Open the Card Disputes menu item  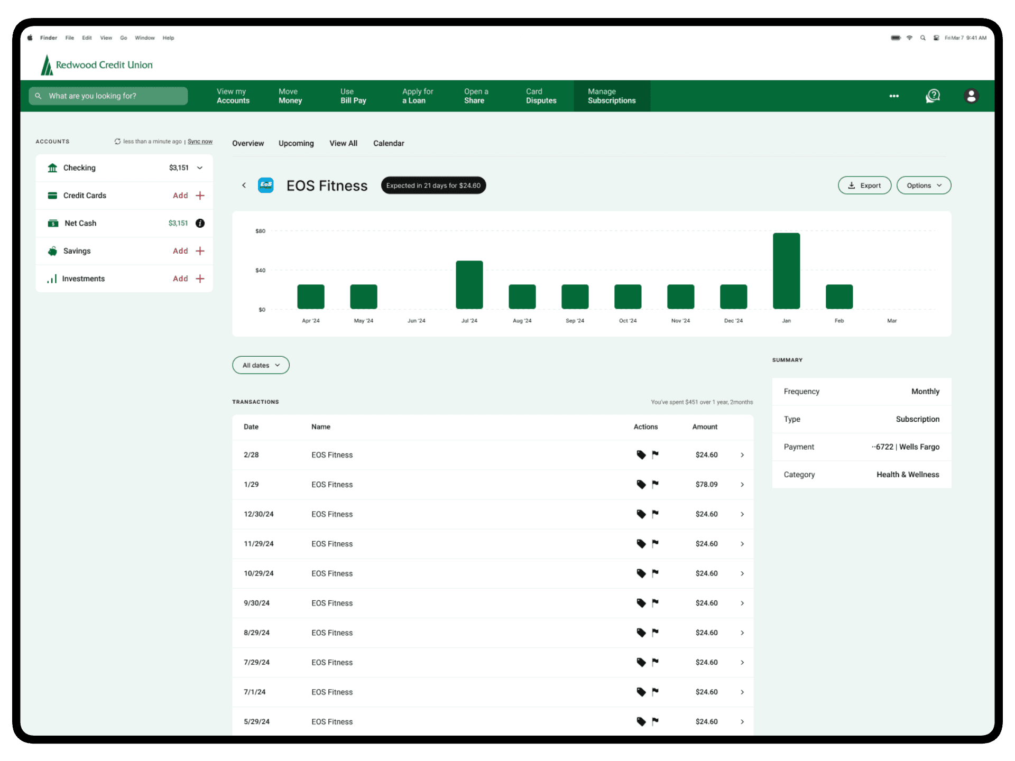(541, 96)
